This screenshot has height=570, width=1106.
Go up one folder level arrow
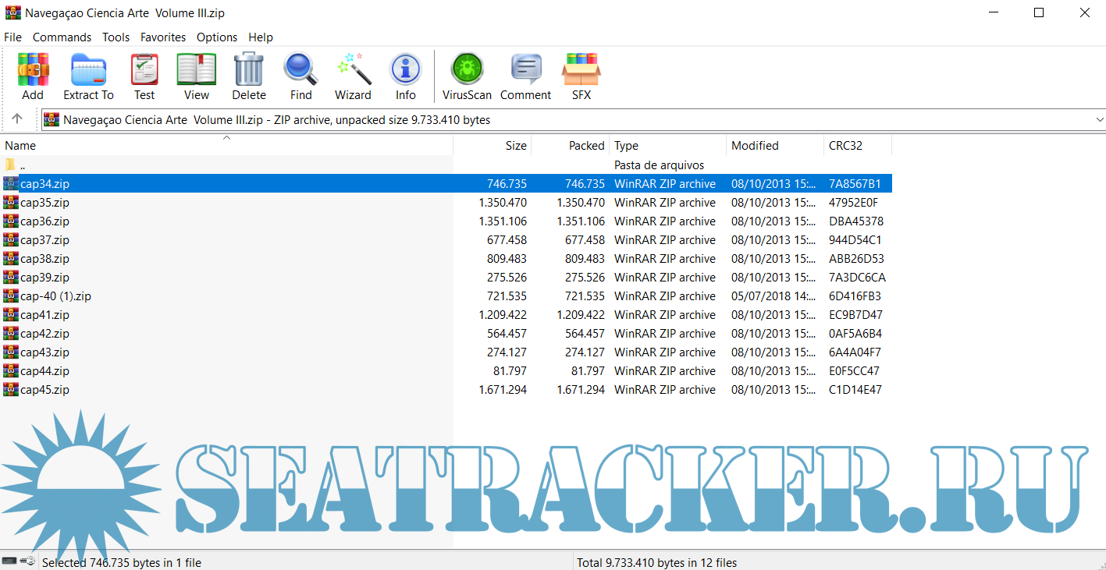17,119
